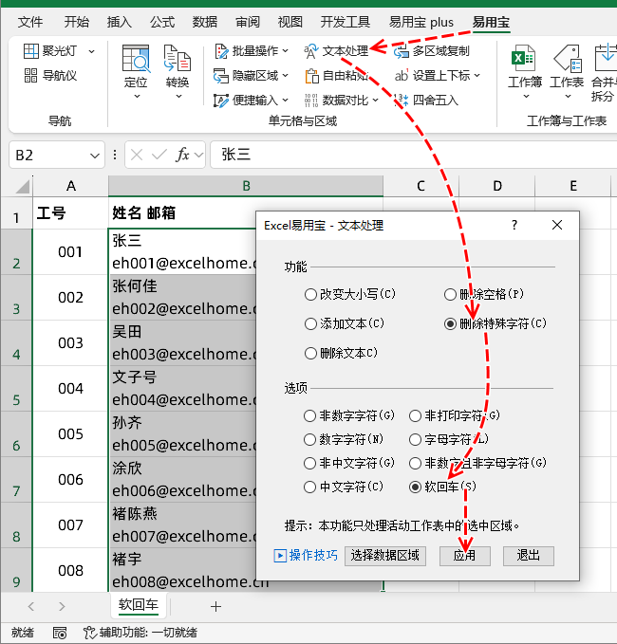617x644 pixels.
Task: Add a new sheet with plus icon
Action: pos(215,606)
